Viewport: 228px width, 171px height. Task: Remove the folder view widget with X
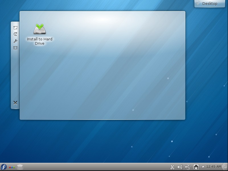point(15,103)
